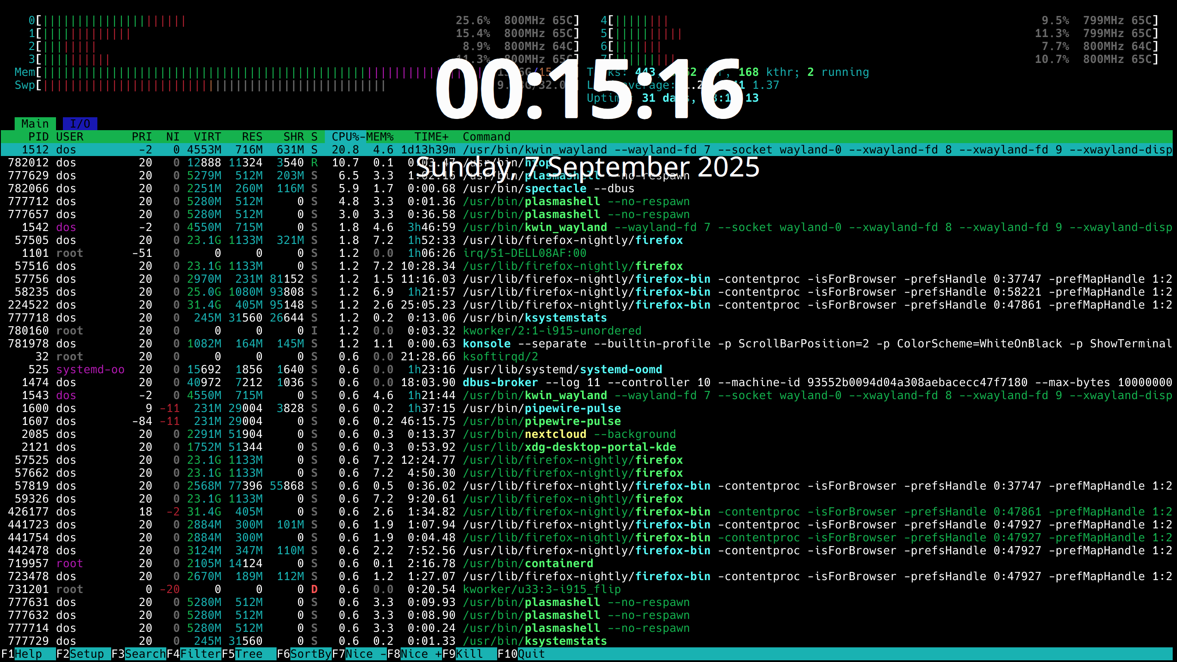Sort by RES column header

click(x=252, y=137)
